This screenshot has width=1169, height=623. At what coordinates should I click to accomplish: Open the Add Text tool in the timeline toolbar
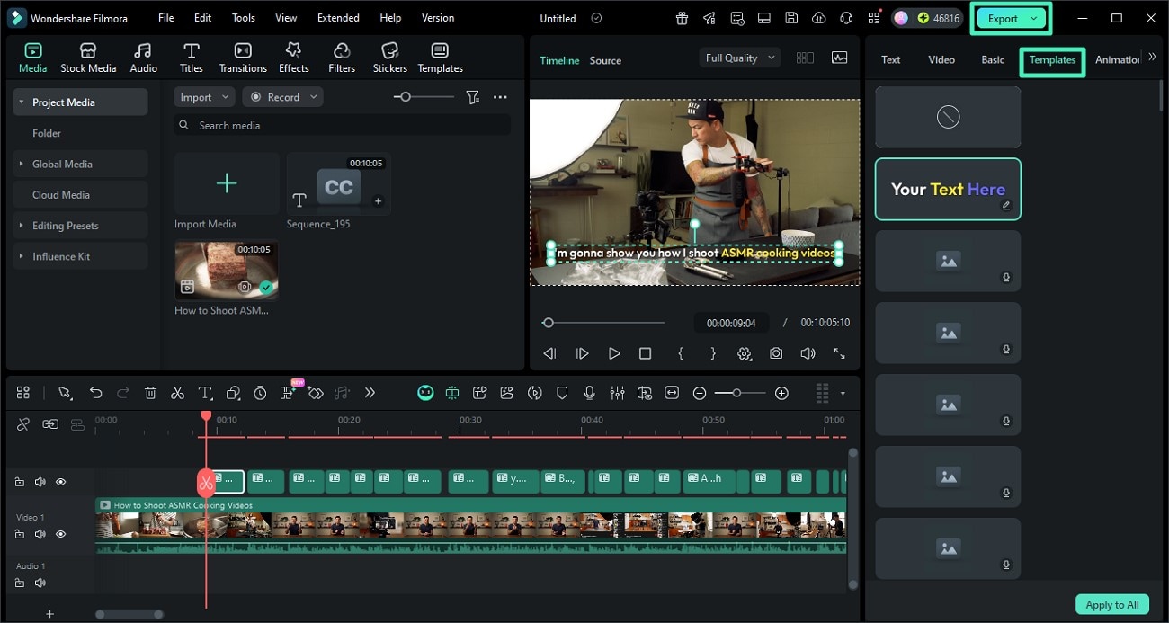205,393
